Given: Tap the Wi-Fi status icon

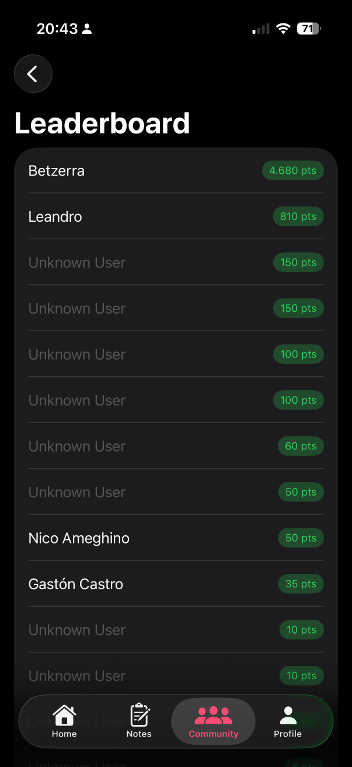Looking at the screenshot, I should pos(283,29).
